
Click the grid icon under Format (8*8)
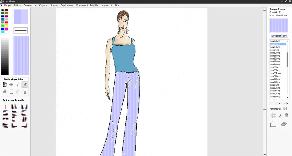tap(273, 116)
